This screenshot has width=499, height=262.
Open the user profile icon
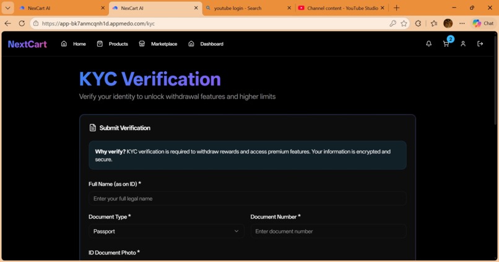click(463, 44)
